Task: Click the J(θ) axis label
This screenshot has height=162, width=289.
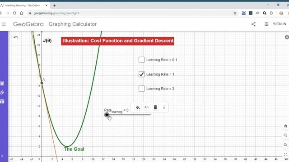Action: tap(47, 40)
